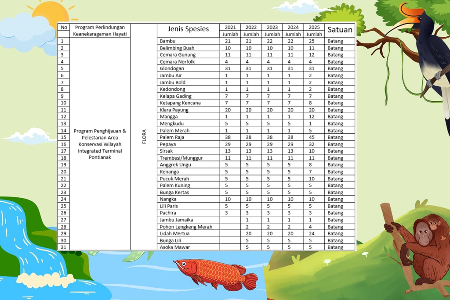Click the "Pohon Lengkeng Merah" species cell
The height and width of the screenshot is (300, 450).
click(x=188, y=227)
